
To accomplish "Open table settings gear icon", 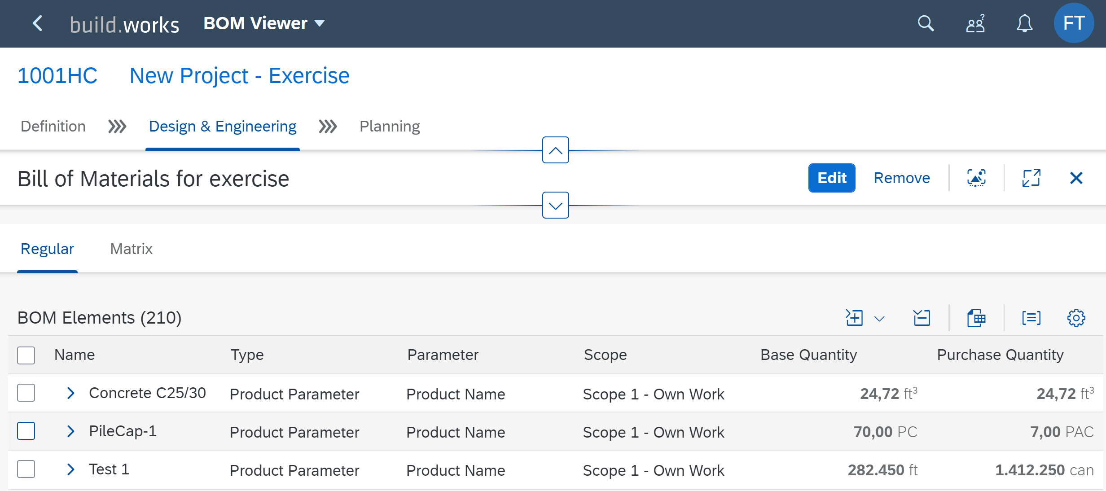I will pos(1076,318).
